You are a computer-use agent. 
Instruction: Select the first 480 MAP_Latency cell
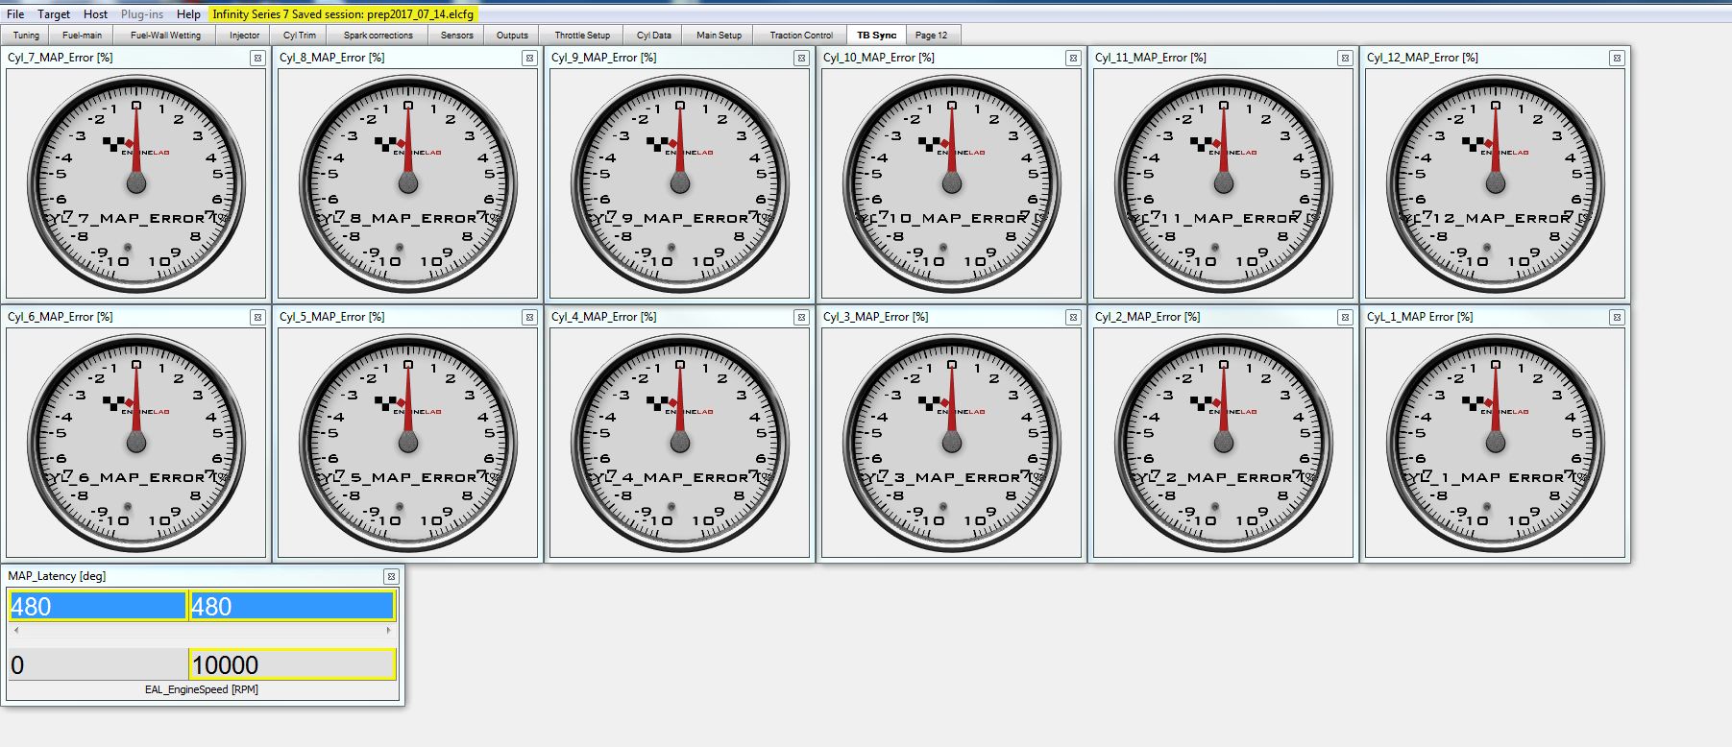pyautogui.click(x=97, y=607)
